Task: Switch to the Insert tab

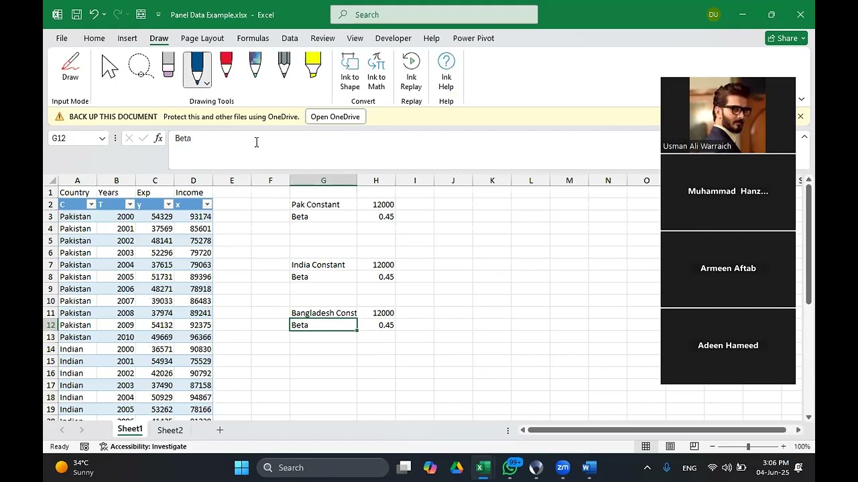Action: click(x=127, y=38)
